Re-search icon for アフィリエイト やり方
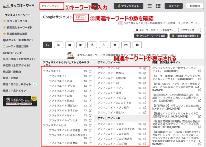The width and height of the screenshot is (206, 147). pos(85,86)
